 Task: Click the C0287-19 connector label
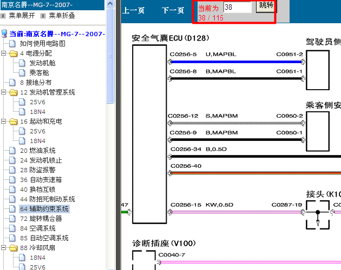pos(287,205)
